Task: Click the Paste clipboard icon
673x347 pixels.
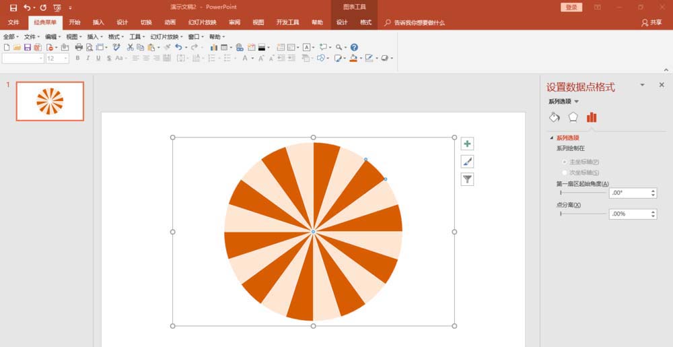Action: click(151, 47)
